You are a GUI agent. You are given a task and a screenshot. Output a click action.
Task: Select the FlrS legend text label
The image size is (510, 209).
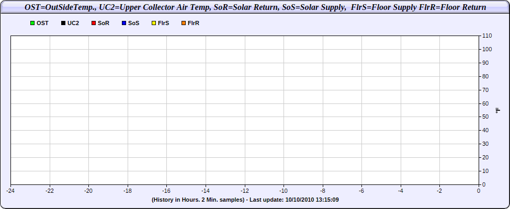tap(164, 24)
